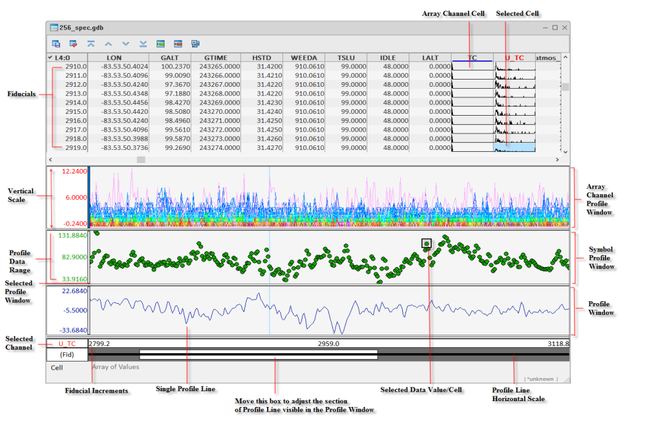
Task: Select the U_TC channel column header
Action: pos(514,58)
